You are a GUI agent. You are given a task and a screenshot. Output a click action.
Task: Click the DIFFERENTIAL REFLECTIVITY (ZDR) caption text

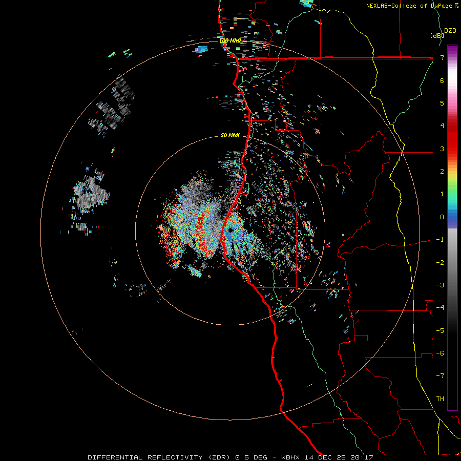pyautogui.click(x=160, y=457)
